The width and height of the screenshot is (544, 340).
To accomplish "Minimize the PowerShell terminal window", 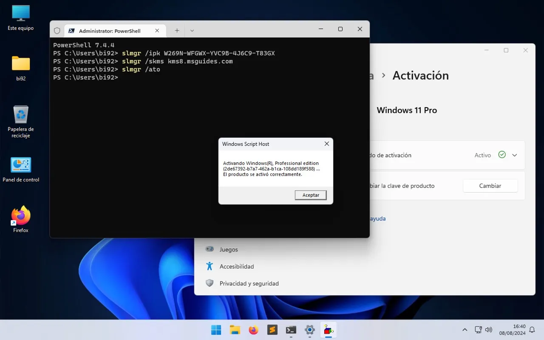I will 321,29.
